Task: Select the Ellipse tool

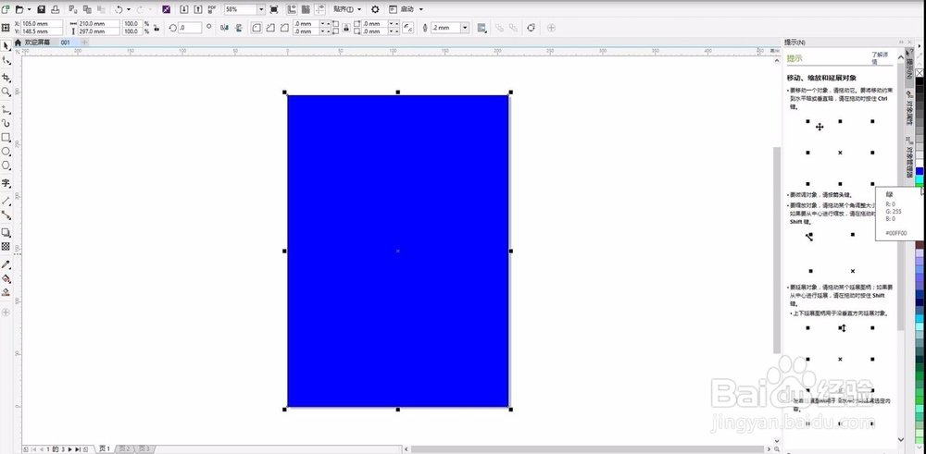Action: (x=6, y=152)
